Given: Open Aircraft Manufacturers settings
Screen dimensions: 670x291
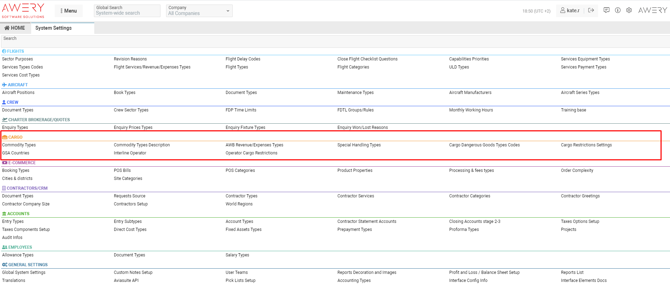Looking at the screenshot, I should (x=470, y=93).
